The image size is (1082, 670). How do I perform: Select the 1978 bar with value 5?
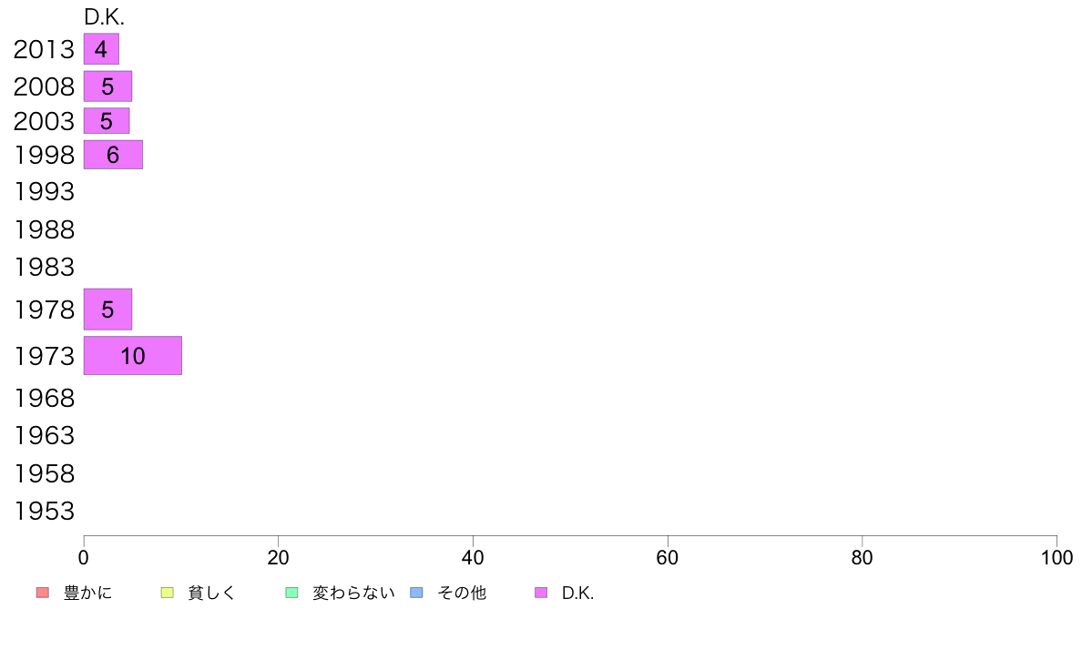coord(107,310)
